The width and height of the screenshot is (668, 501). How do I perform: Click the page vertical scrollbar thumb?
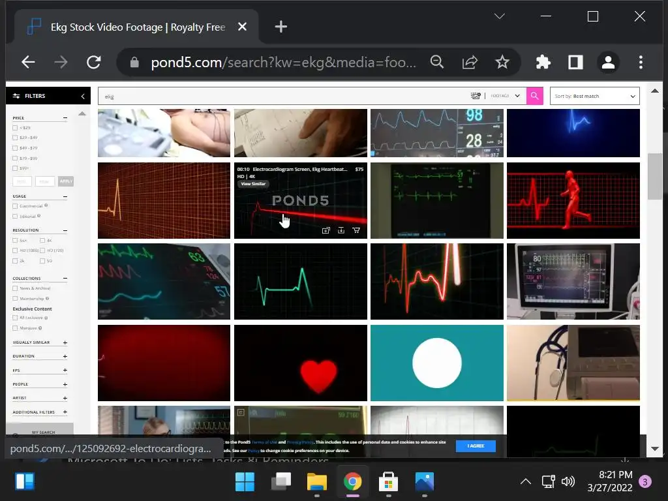pos(654,176)
